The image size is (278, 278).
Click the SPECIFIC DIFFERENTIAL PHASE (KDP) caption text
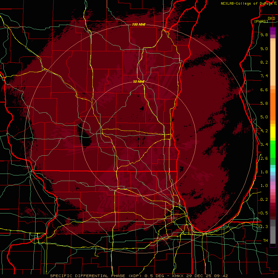click(x=96, y=276)
